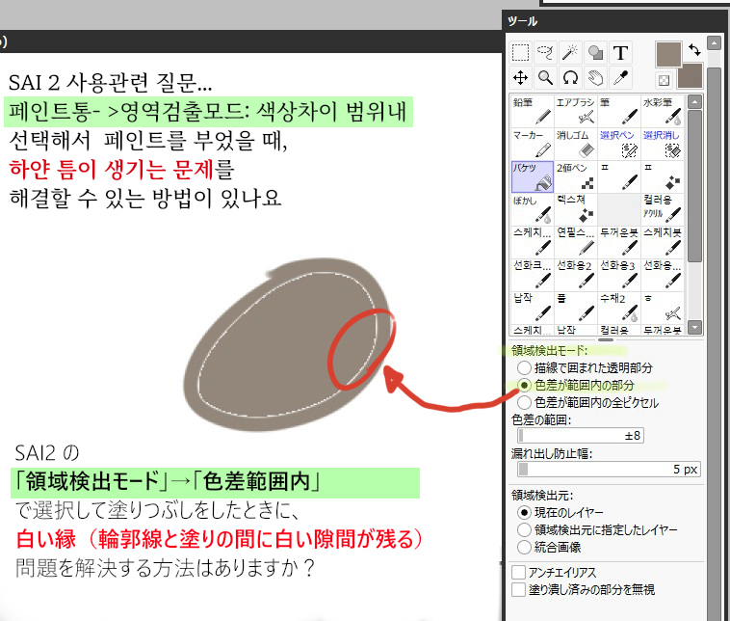Screen dimensions: 730x621
Task: Choose the 選択消し selection eraser
Action: pos(662,144)
